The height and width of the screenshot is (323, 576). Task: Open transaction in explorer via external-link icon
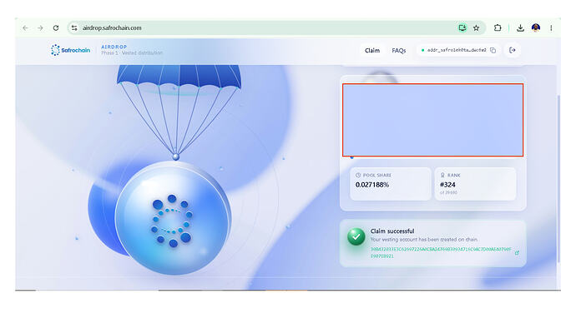tap(517, 253)
